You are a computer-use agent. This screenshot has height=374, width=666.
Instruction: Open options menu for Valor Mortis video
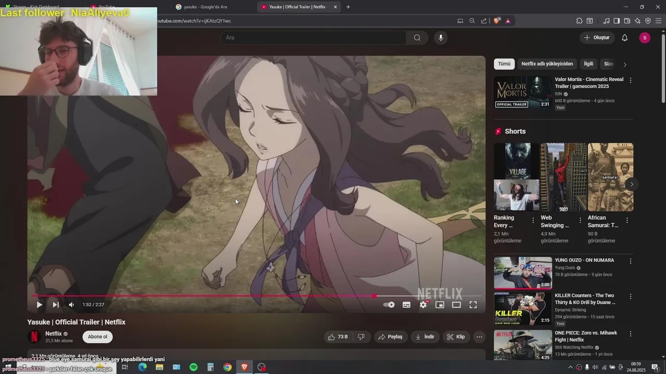[x=631, y=81]
